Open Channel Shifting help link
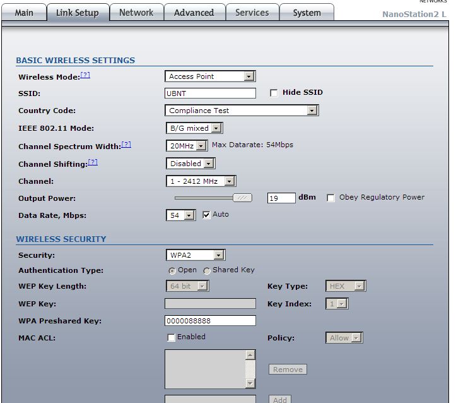456x403 pixels. click(x=93, y=162)
